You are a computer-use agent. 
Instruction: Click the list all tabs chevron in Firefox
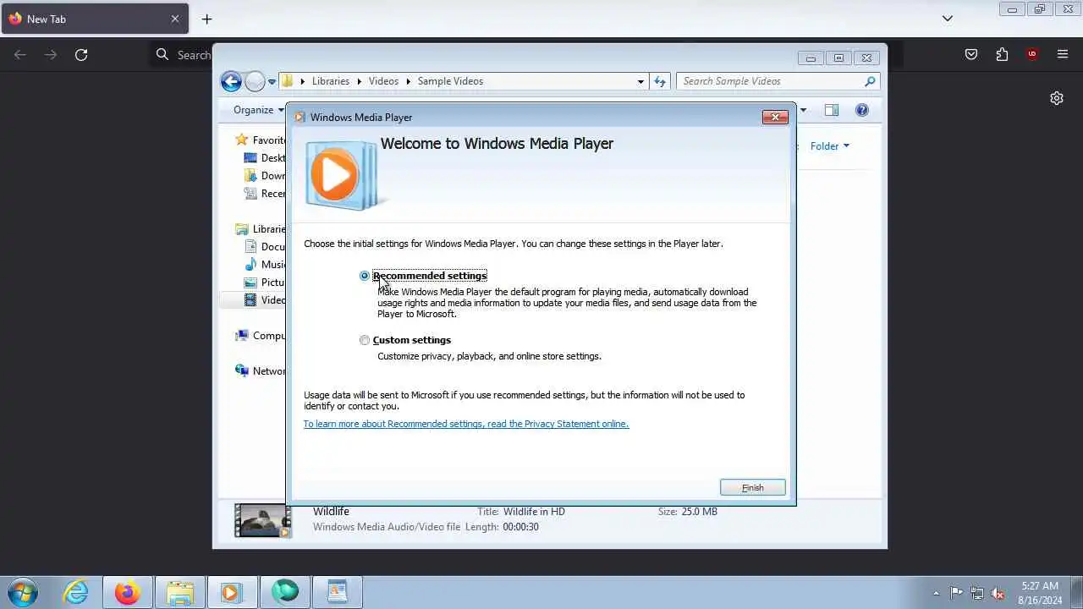pyautogui.click(x=948, y=19)
